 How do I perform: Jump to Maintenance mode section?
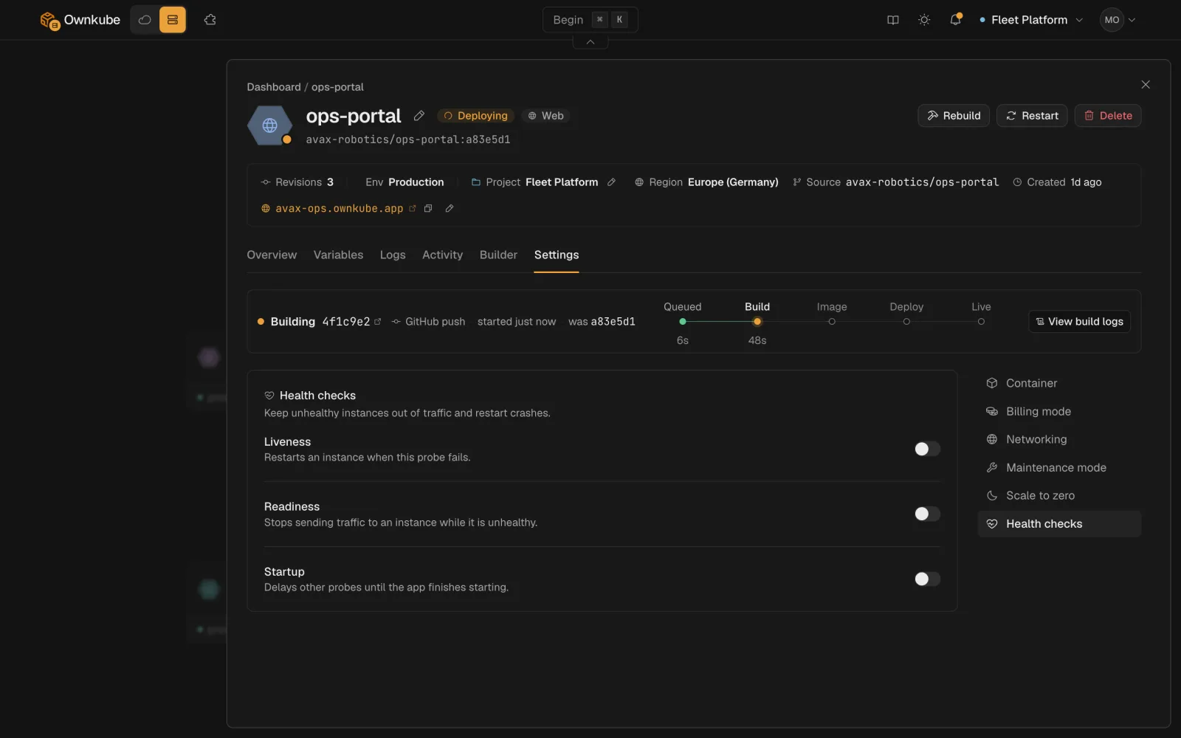coord(1059,467)
